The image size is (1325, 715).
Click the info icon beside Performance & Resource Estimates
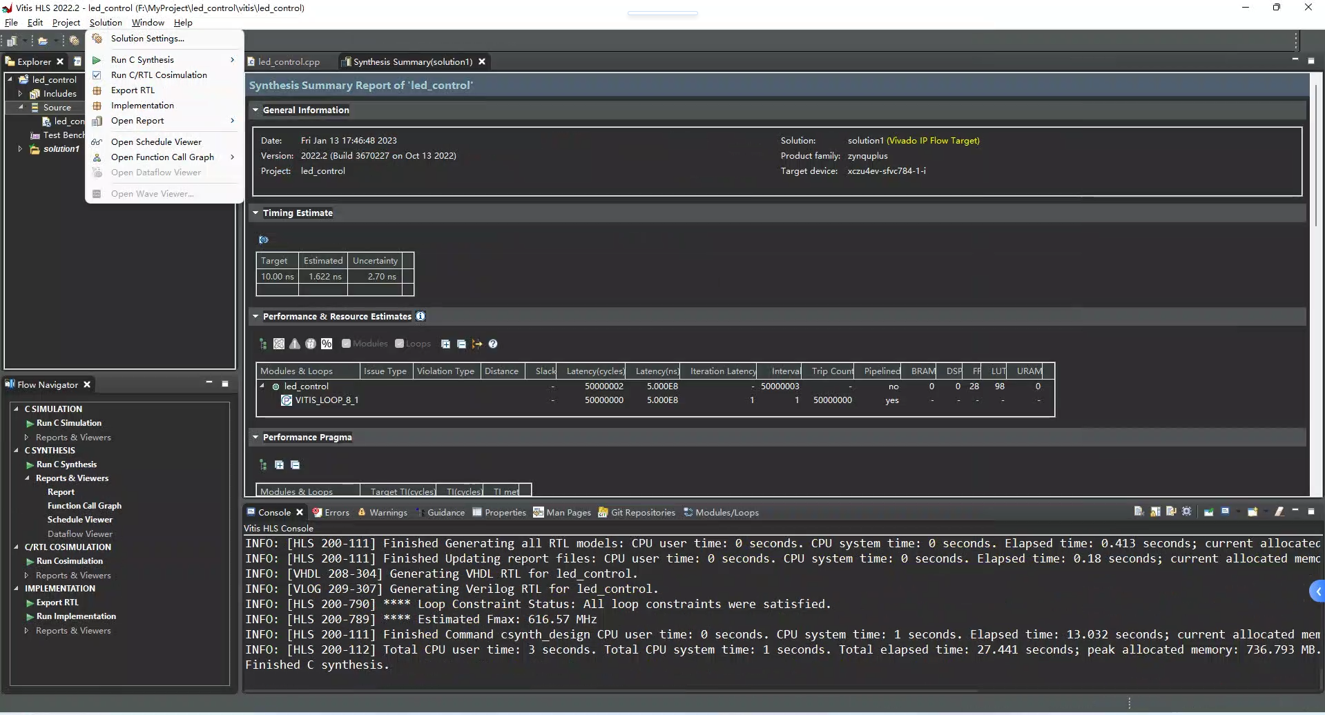click(x=420, y=316)
